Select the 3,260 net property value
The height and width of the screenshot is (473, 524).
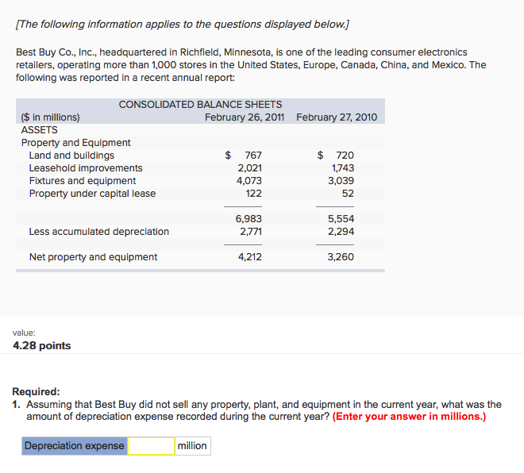pos(341,257)
